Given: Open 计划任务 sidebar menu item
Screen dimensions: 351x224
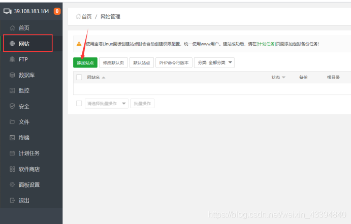Looking at the screenshot, I should [x=31, y=153].
